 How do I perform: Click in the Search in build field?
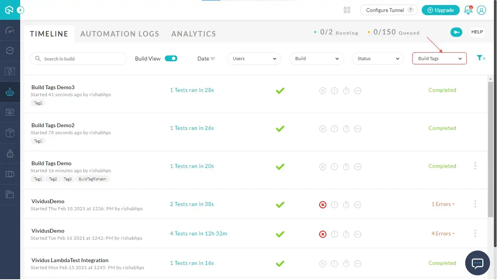[78, 59]
